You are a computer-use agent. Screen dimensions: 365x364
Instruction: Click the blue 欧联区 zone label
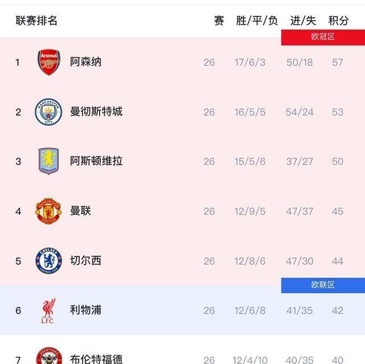coord(323,285)
